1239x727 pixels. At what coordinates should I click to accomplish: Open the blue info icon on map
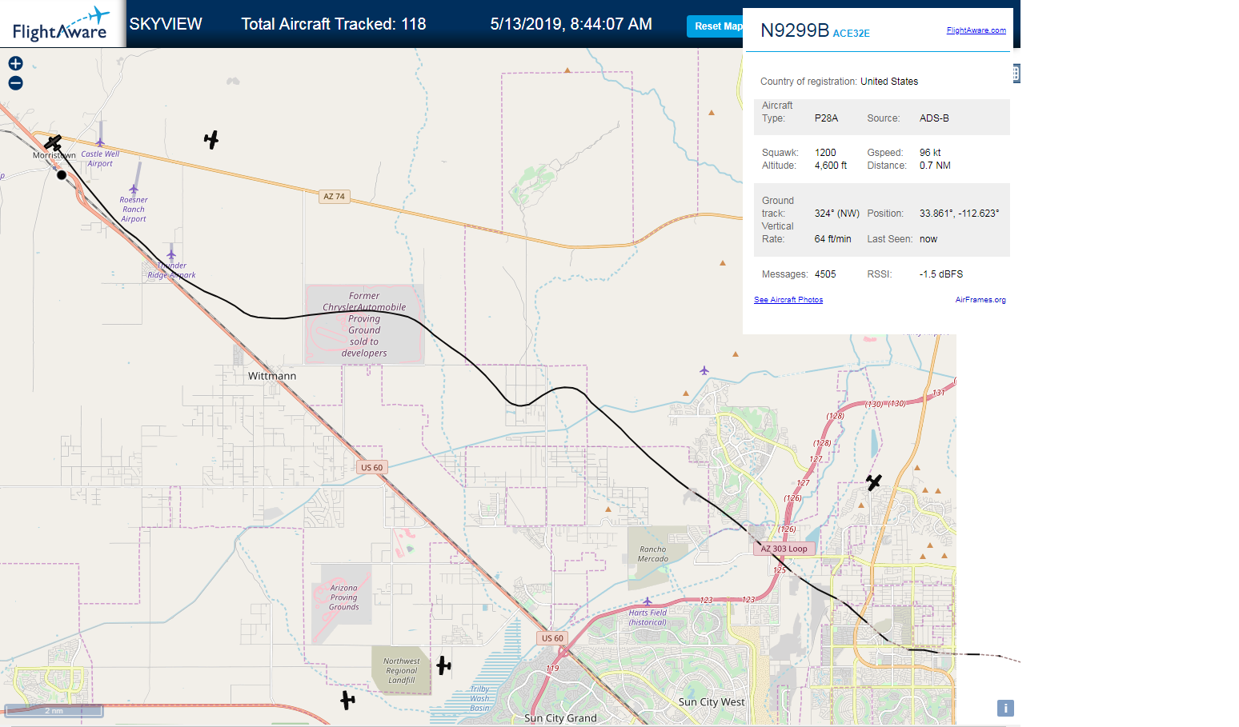[x=1005, y=708]
